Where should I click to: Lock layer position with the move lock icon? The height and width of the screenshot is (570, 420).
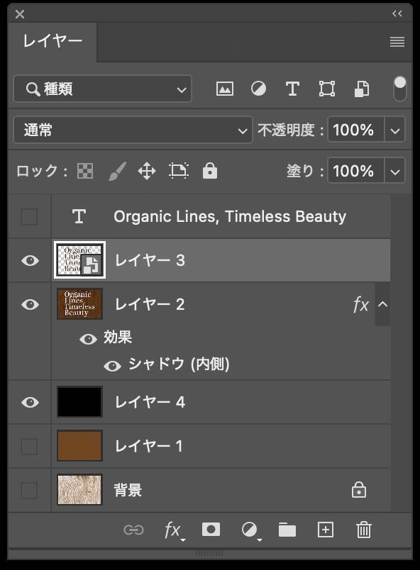pos(147,170)
